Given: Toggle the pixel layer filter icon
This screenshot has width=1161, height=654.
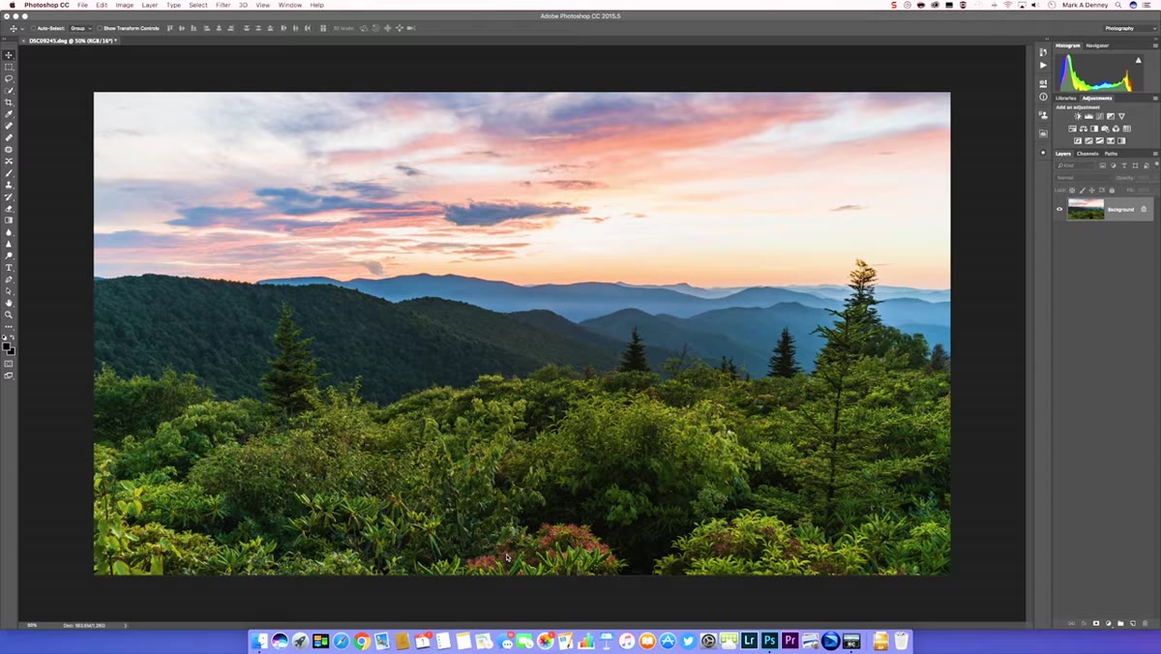Looking at the screenshot, I should click(1103, 165).
